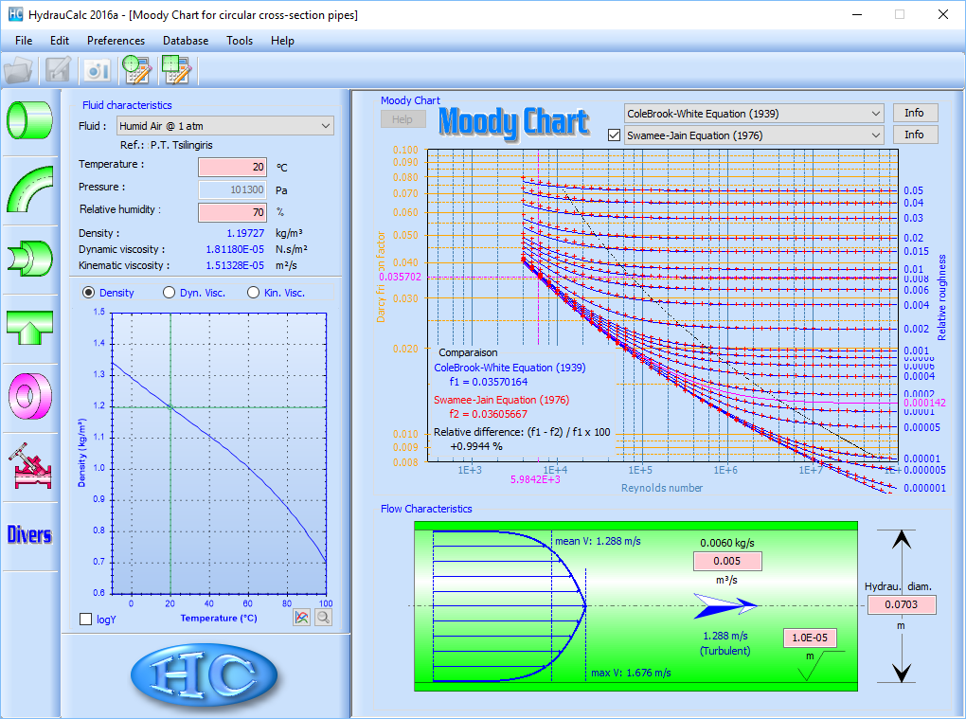Click the curves icon below density graph
The height and width of the screenshot is (719, 966).
301,618
